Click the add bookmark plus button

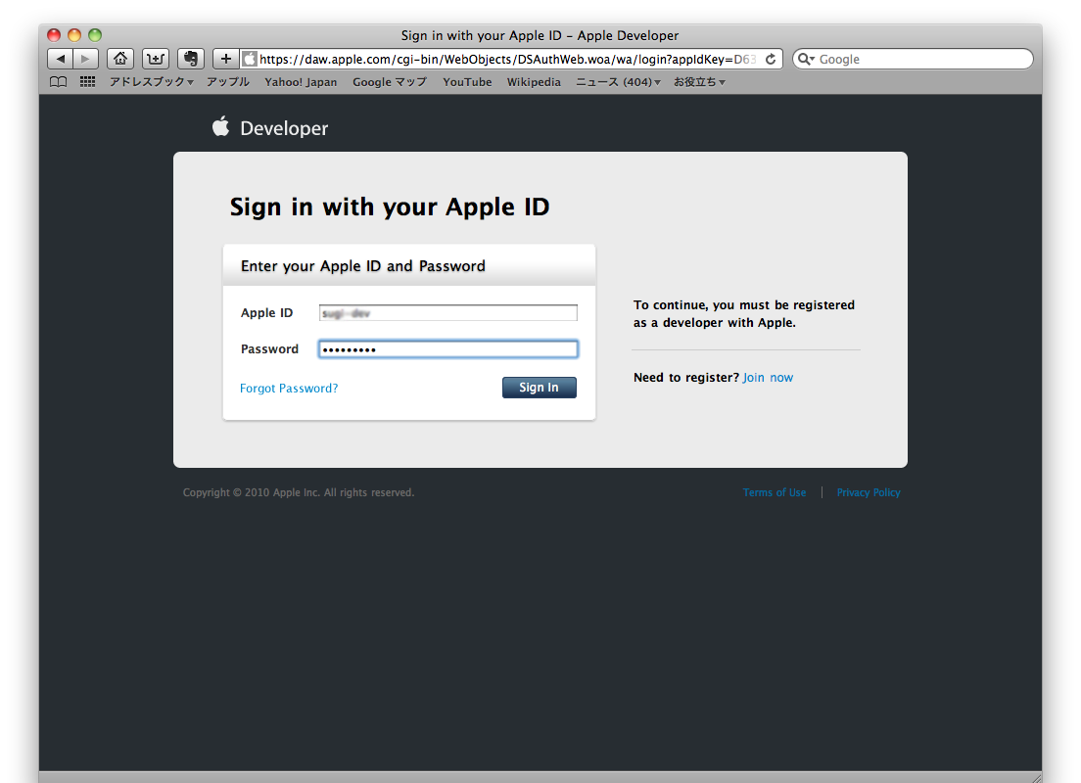coord(226,59)
